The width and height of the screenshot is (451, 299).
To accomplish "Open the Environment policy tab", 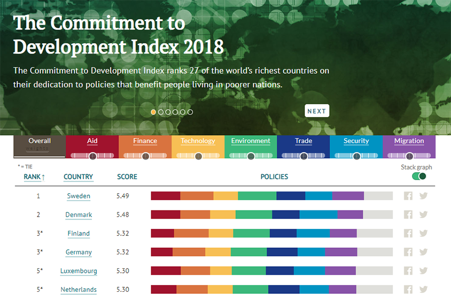I will 251,141.
